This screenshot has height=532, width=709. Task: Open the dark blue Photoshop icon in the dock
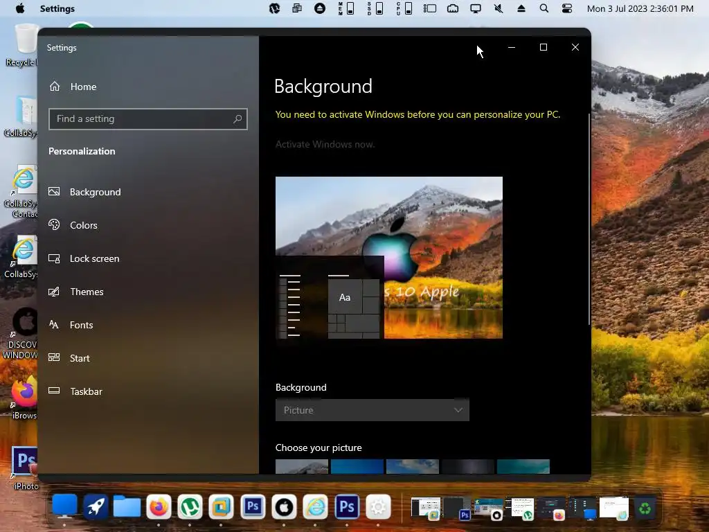347,506
